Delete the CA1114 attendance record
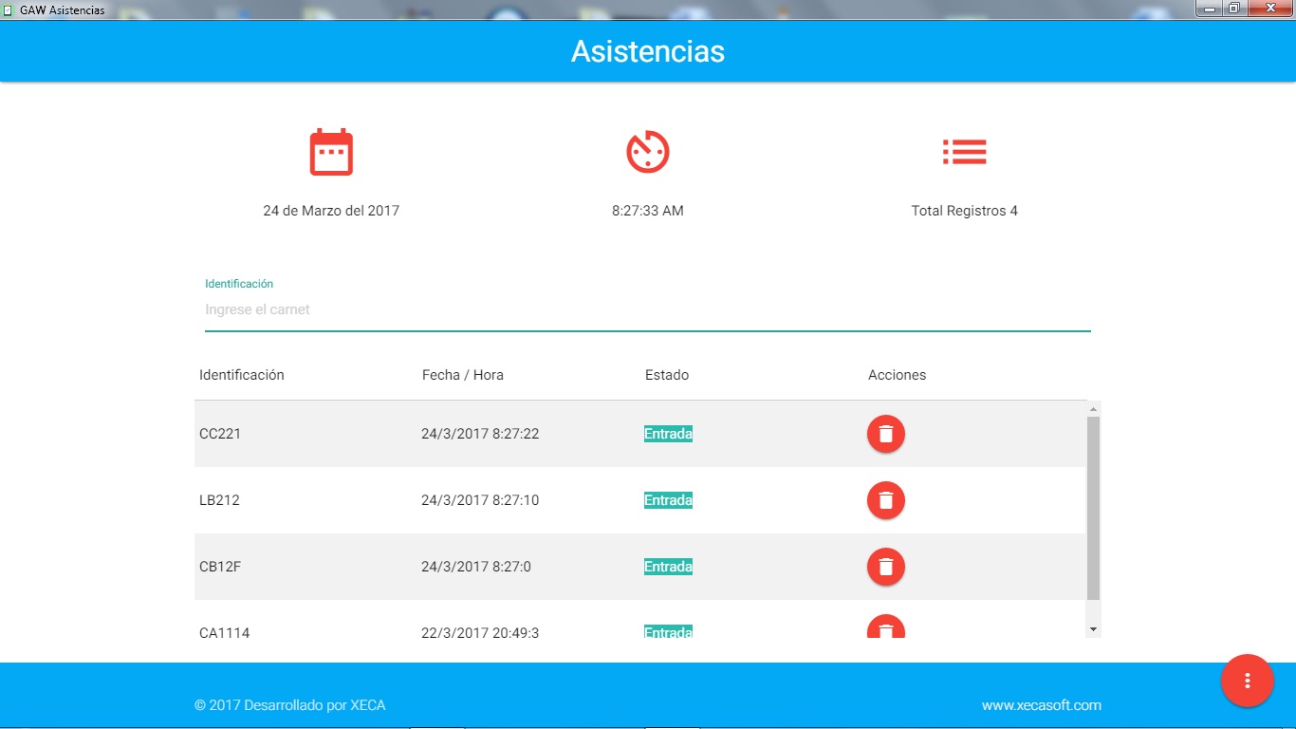 coord(885,628)
